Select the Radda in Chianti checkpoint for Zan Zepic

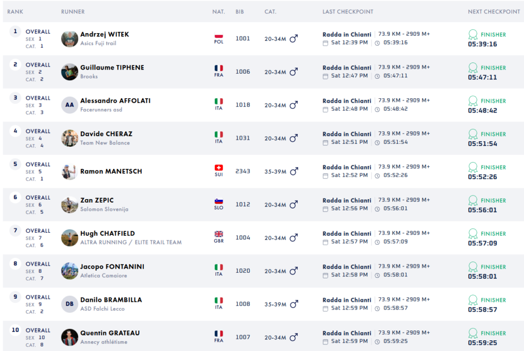346,201
